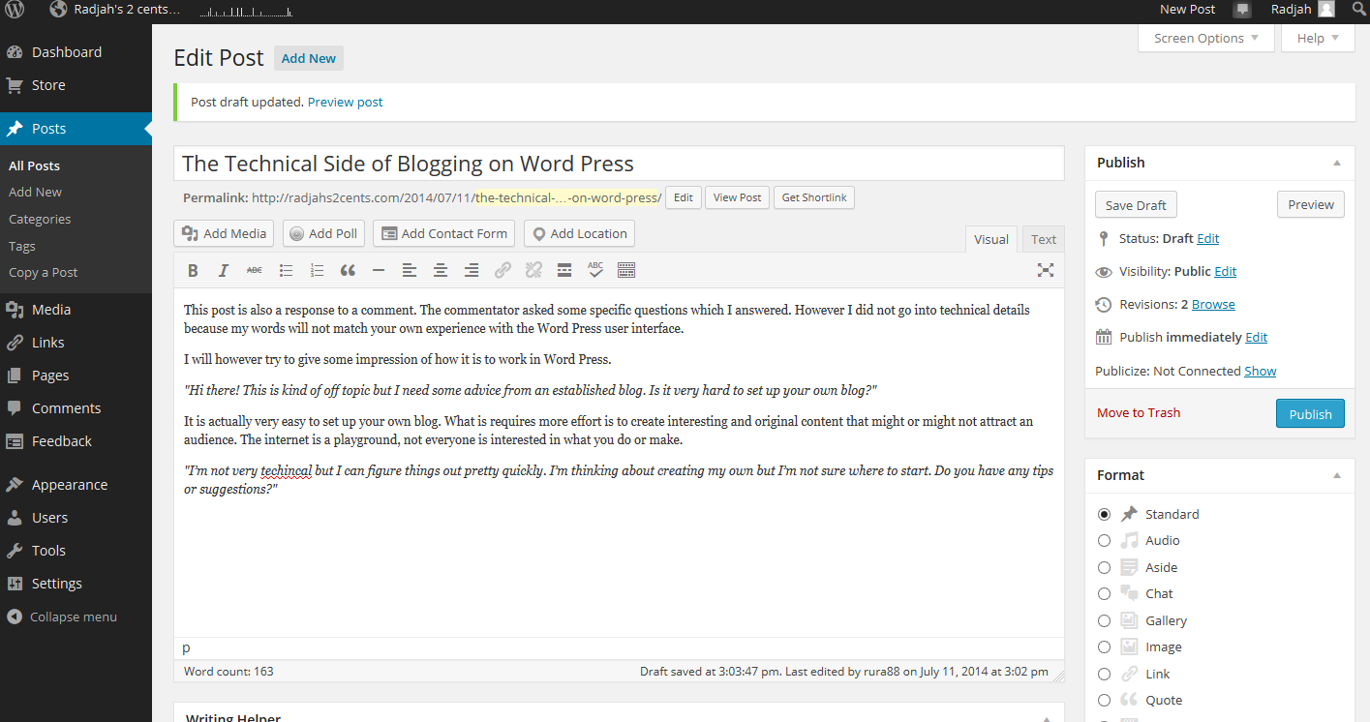Collapse the Publish panel with its arrow
1370x722 pixels.
pyautogui.click(x=1337, y=163)
